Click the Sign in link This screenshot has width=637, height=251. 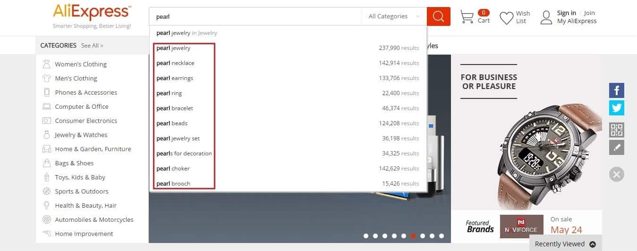566,13
